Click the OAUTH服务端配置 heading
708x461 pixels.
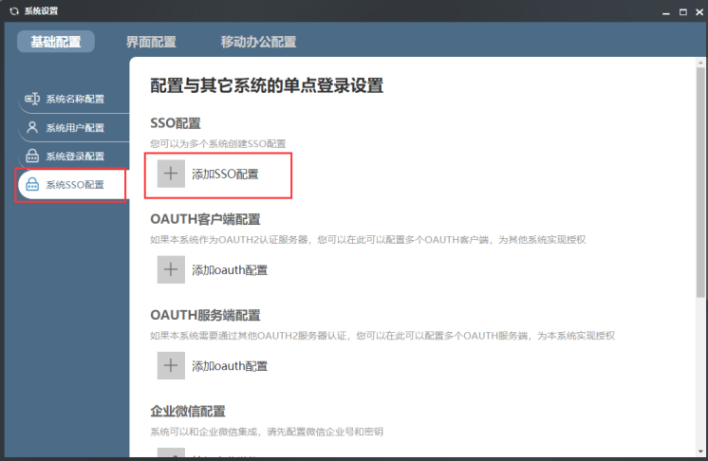coord(205,315)
